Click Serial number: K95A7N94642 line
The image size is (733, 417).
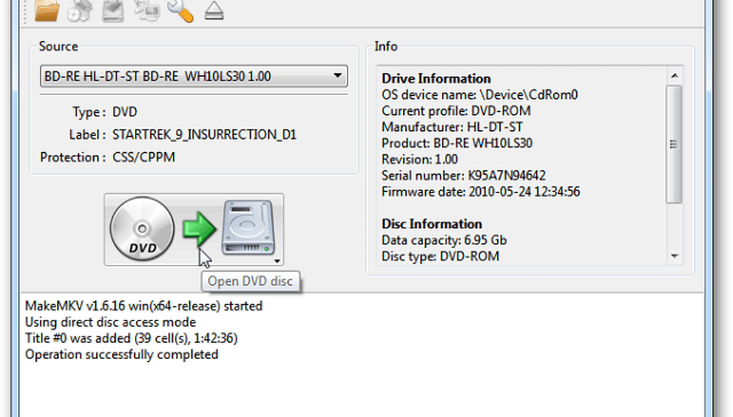(x=463, y=176)
